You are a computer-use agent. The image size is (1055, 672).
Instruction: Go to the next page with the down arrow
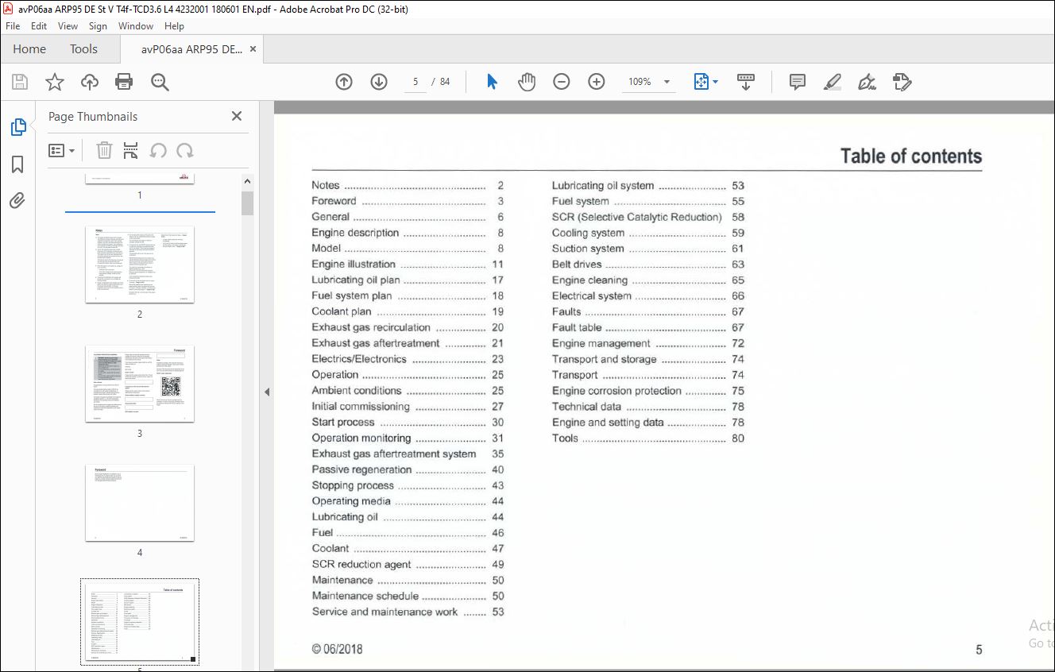(379, 82)
